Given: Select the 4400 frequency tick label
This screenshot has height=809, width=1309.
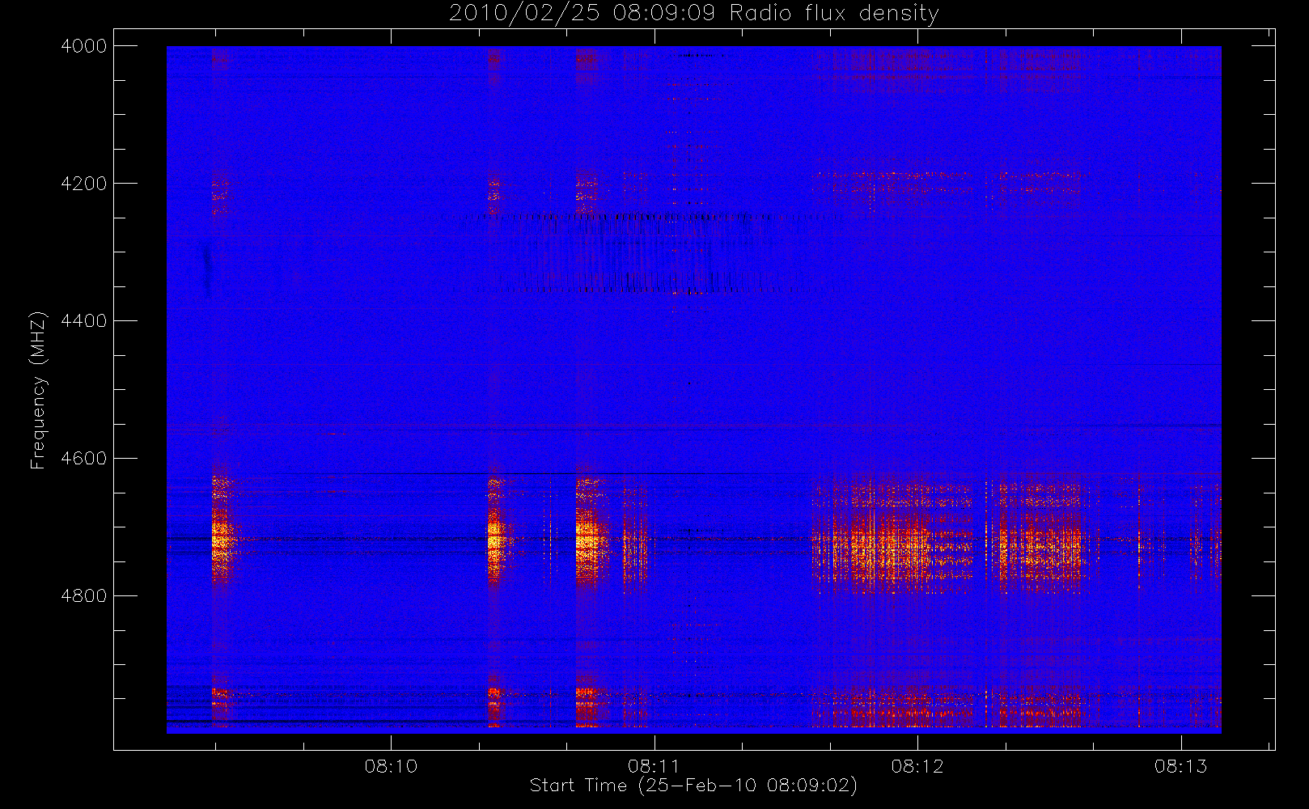Looking at the screenshot, I should point(84,321).
